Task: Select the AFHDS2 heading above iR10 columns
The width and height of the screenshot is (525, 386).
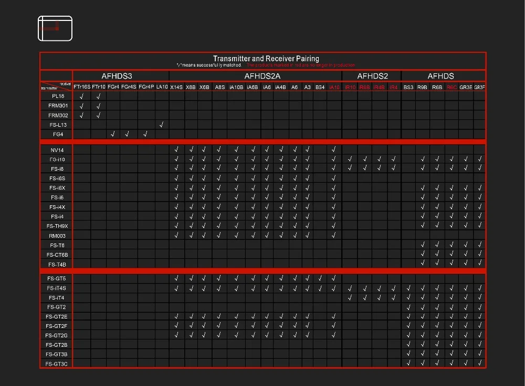Action: click(372, 76)
